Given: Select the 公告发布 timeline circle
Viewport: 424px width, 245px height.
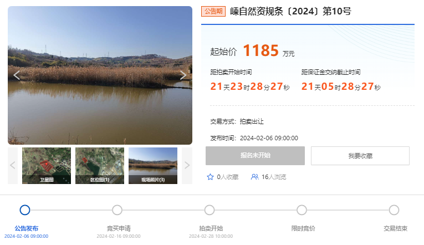Looking at the screenshot, I should [25, 210].
